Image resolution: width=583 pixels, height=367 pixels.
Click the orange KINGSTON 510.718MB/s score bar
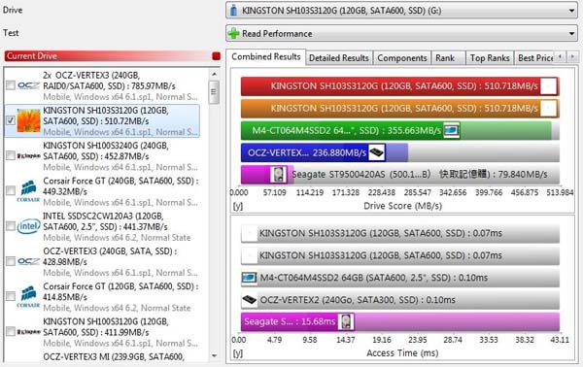400,109
